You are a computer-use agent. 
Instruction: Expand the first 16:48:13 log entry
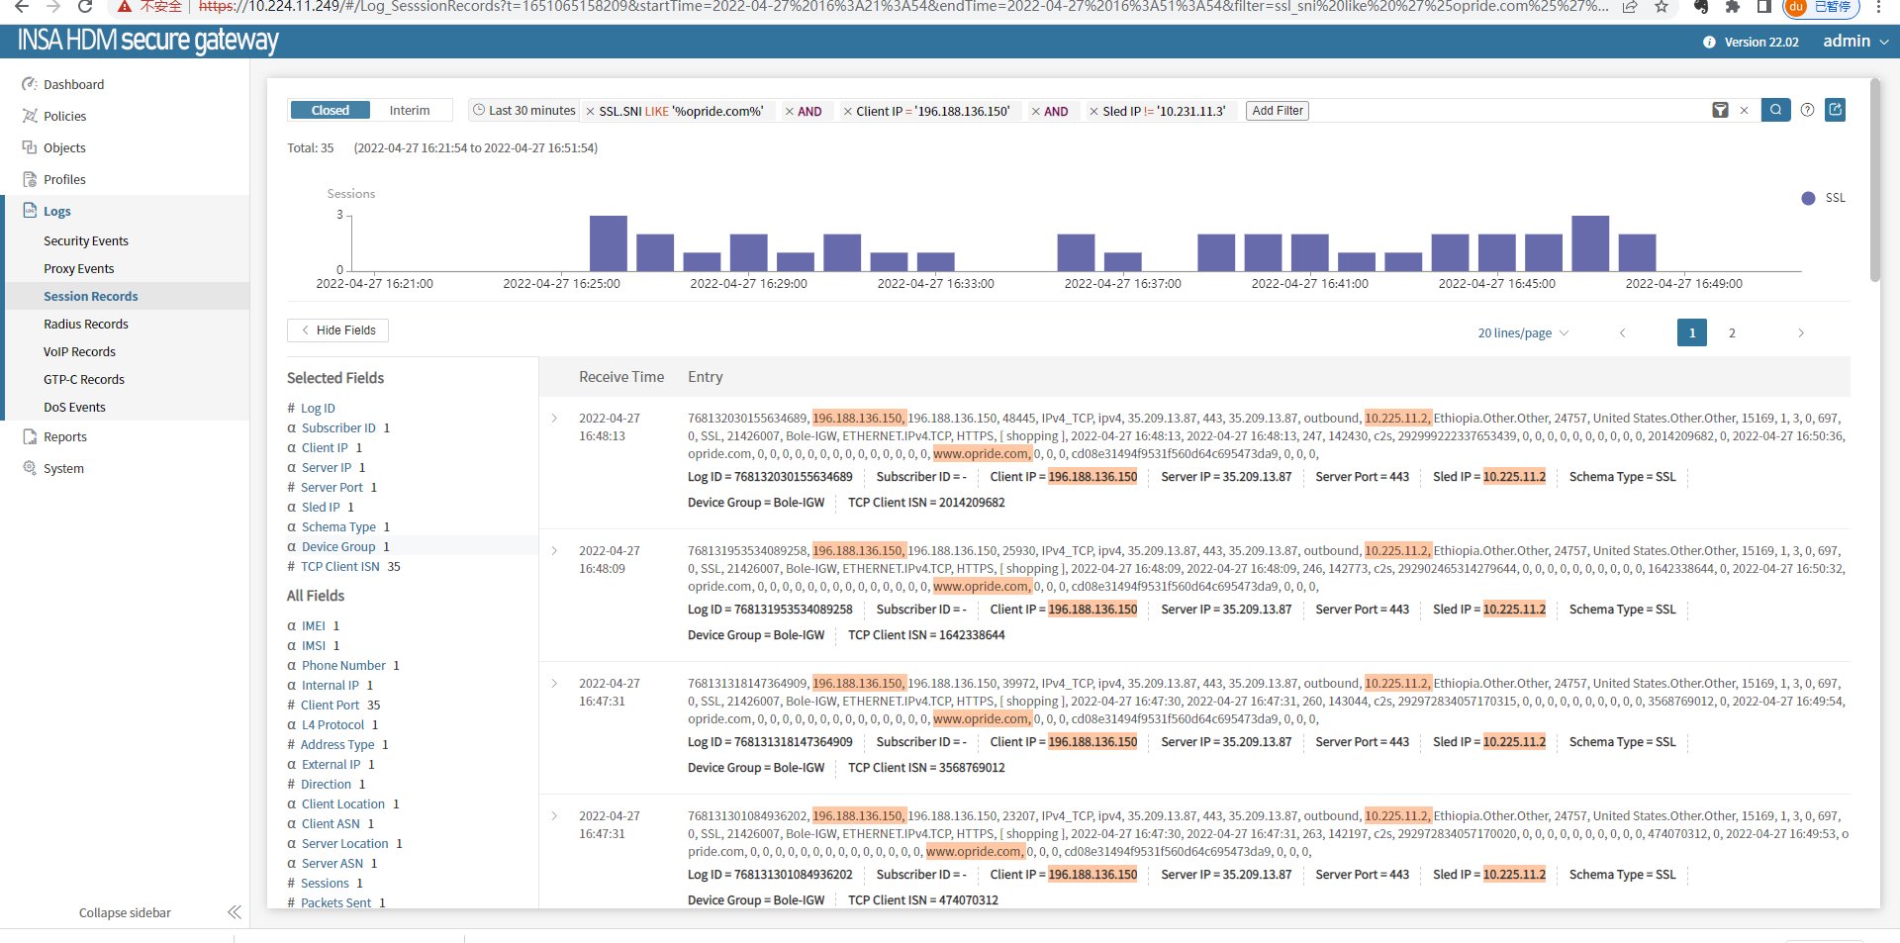click(x=554, y=419)
